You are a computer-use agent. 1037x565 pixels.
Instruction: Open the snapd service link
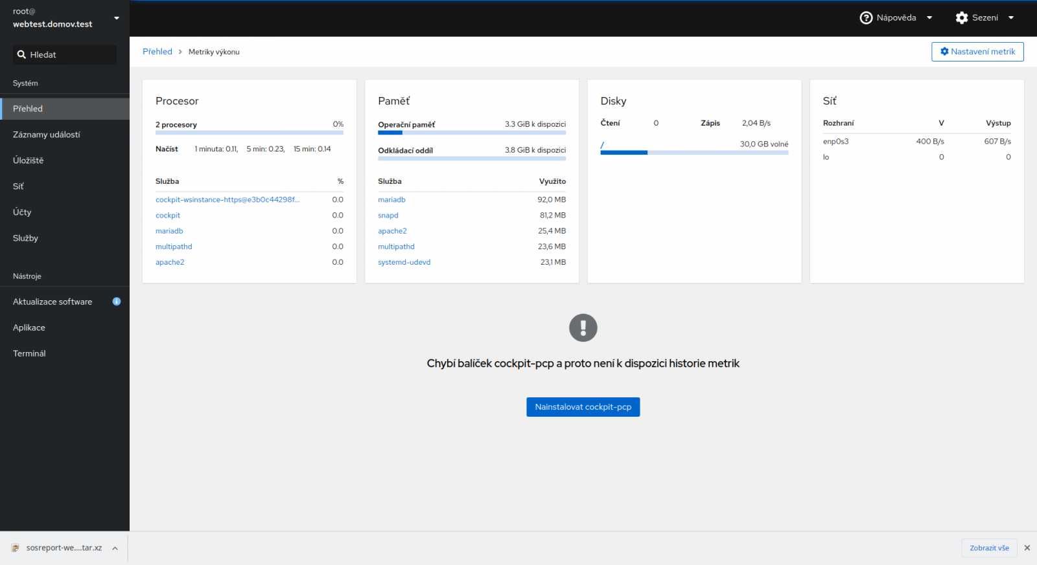pos(388,216)
